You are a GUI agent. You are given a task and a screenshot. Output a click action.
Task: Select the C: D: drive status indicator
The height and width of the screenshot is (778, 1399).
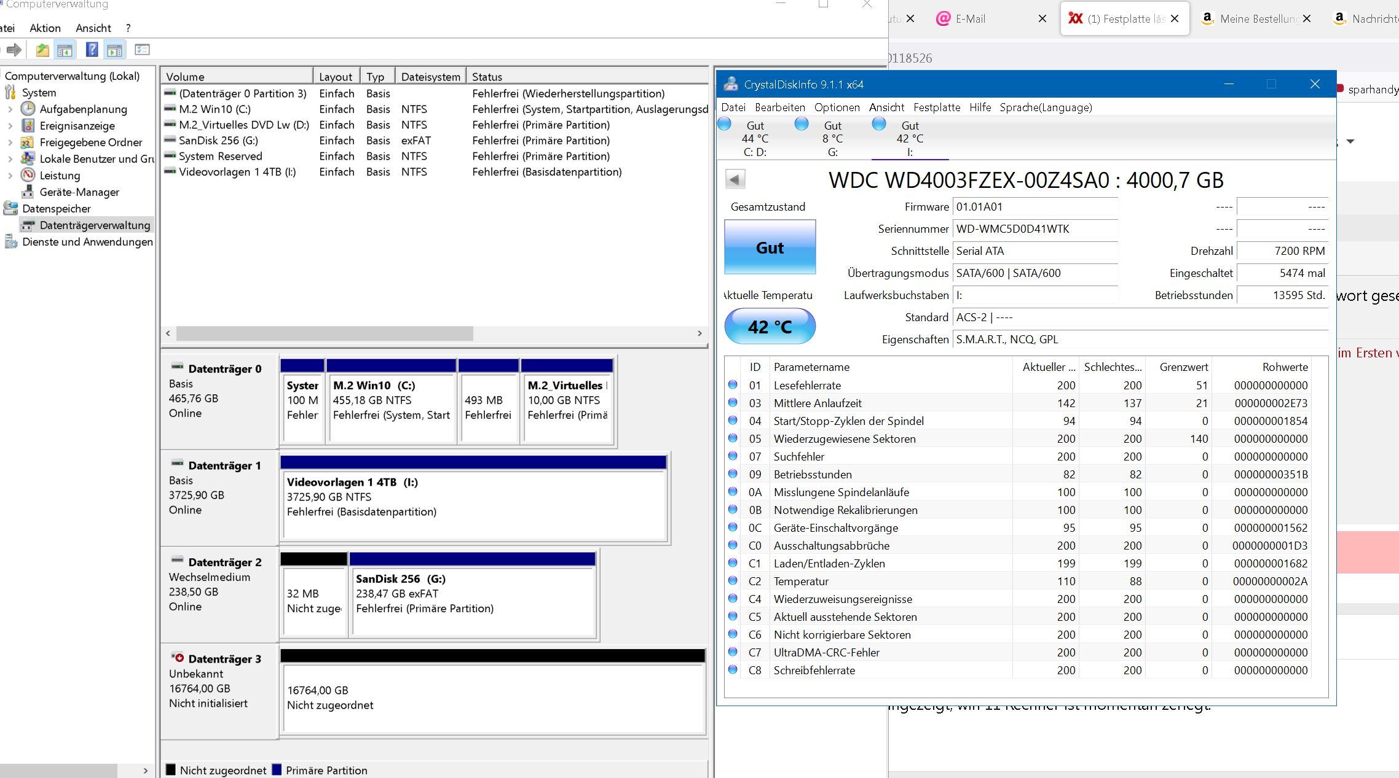point(754,138)
